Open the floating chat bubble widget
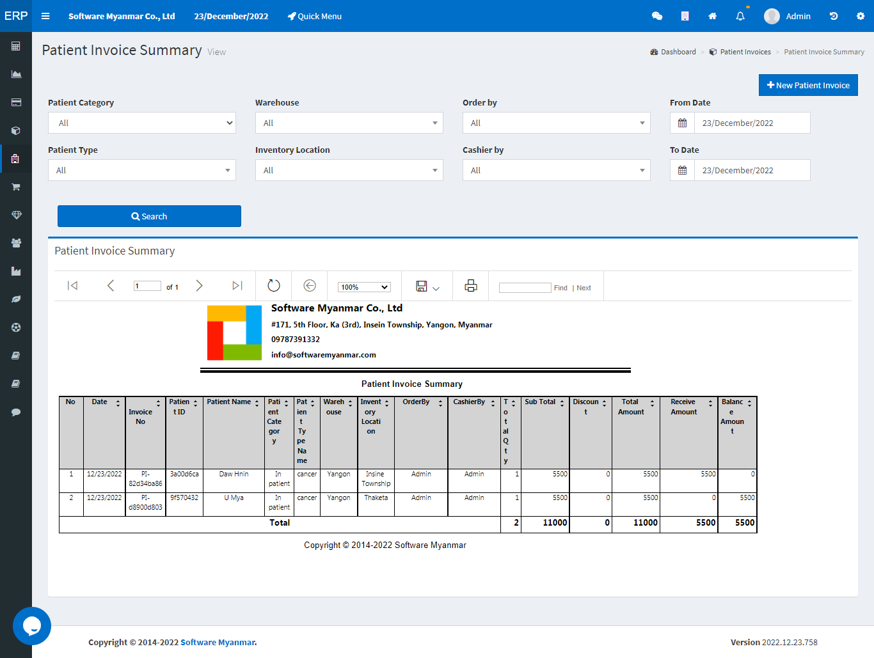This screenshot has height=658, width=874. (x=32, y=626)
